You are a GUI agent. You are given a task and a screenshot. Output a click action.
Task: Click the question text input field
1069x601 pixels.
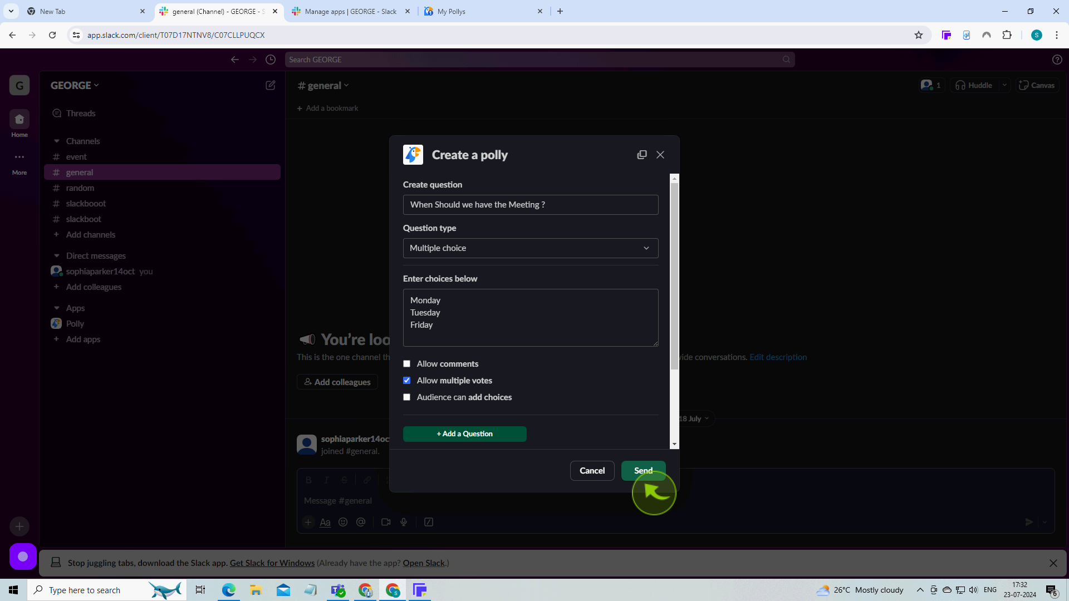click(530, 204)
